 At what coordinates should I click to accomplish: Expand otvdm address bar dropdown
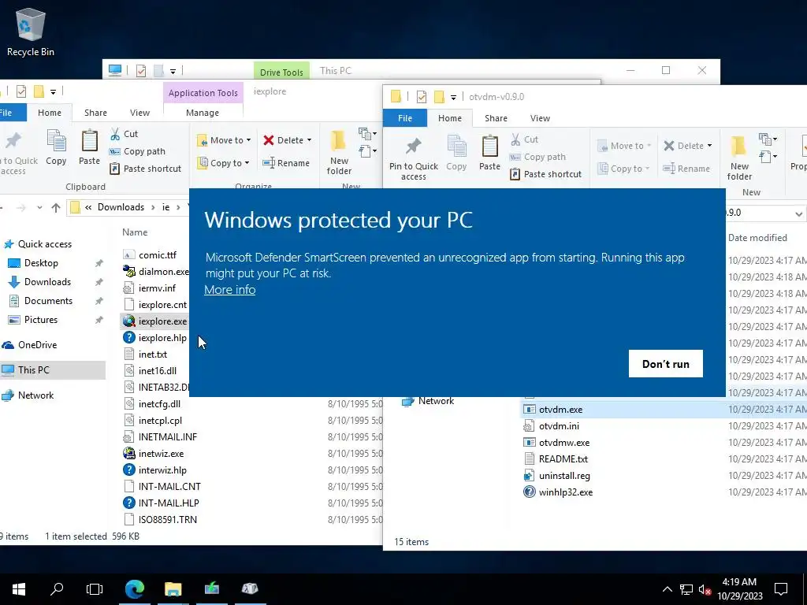[798, 213]
